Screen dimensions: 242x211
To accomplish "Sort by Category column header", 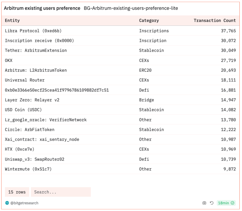I will coord(149,21).
